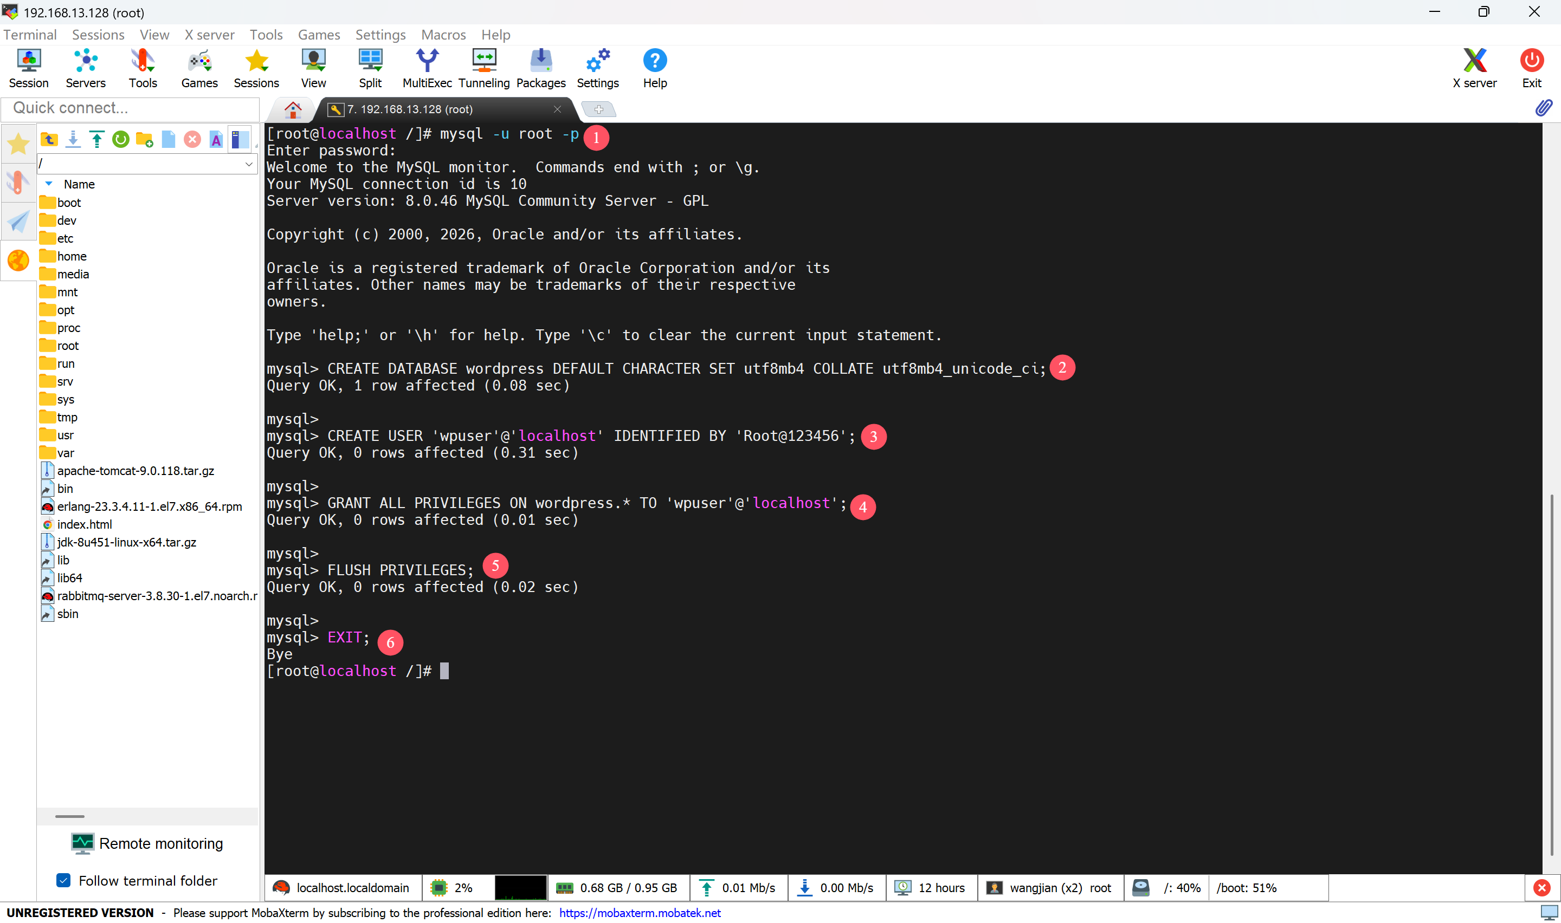Toggle Follow terminal folder checkbox
Screen dimensions: 1561x923
coord(63,880)
